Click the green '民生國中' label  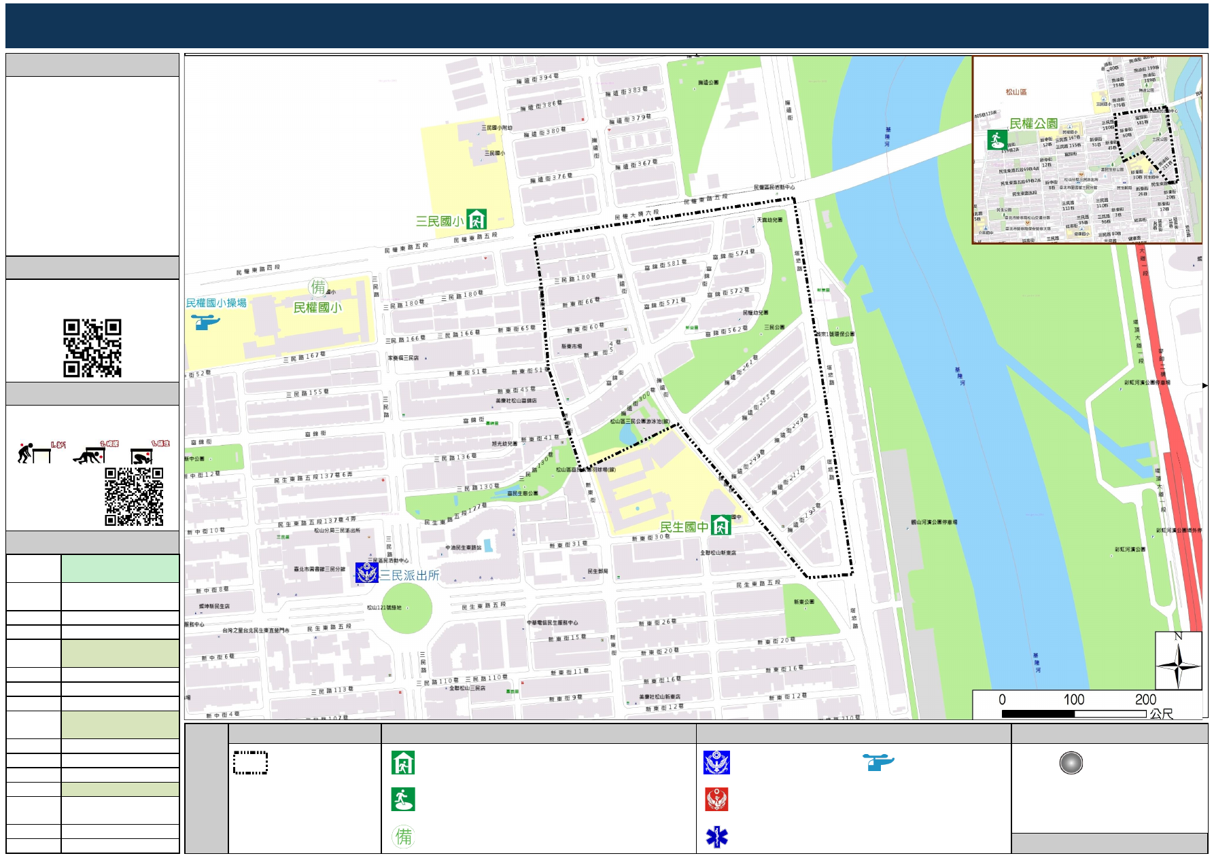684,526
